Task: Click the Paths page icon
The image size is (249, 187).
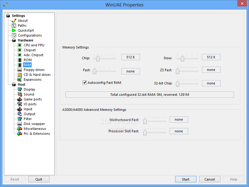Action: coord(14,25)
